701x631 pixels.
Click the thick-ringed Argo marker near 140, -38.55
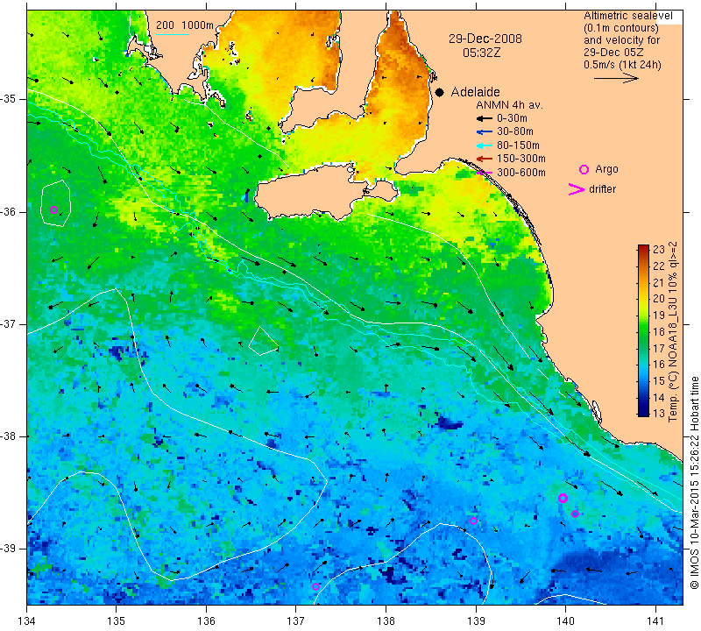[x=563, y=498]
